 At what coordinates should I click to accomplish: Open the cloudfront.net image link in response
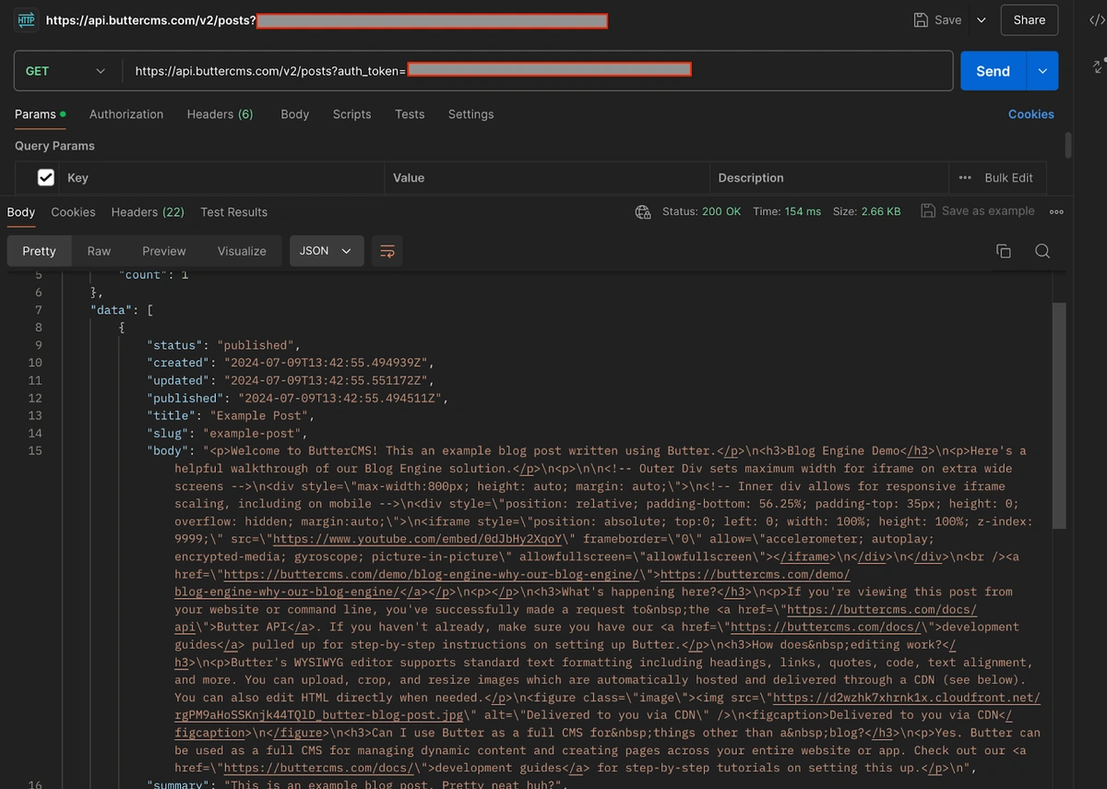click(x=608, y=706)
